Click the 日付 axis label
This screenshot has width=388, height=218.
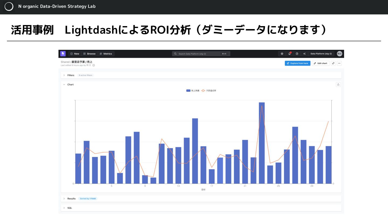[203, 190]
